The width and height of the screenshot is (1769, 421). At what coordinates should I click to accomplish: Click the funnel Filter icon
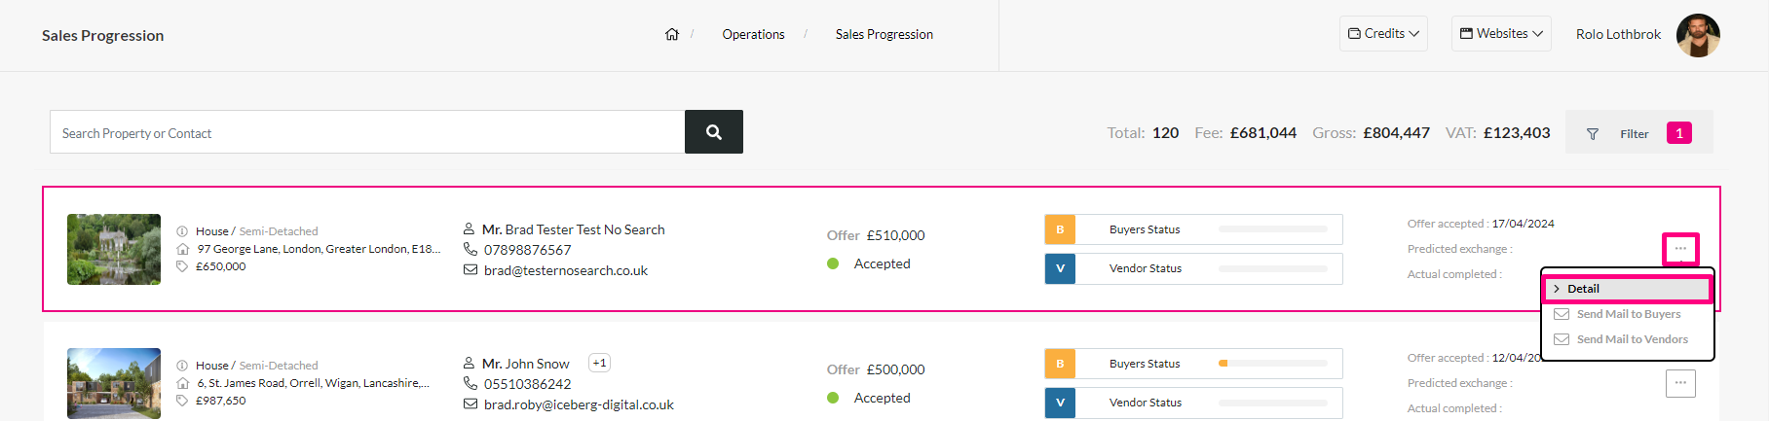tap(1593, 134)
